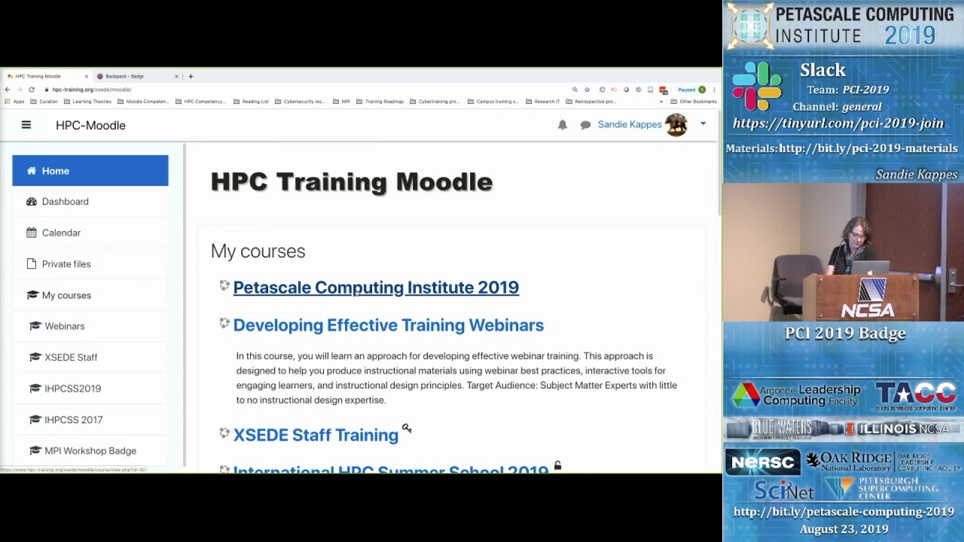Switch to the HPC Training Moodle tab
Viewport: 964px width, 542px height.
coord(45,76)
